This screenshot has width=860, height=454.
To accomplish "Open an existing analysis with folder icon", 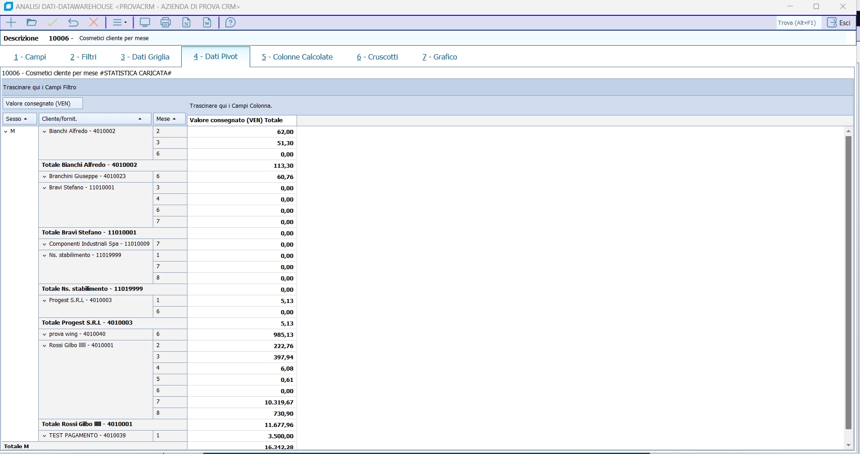I will [32, 23].
